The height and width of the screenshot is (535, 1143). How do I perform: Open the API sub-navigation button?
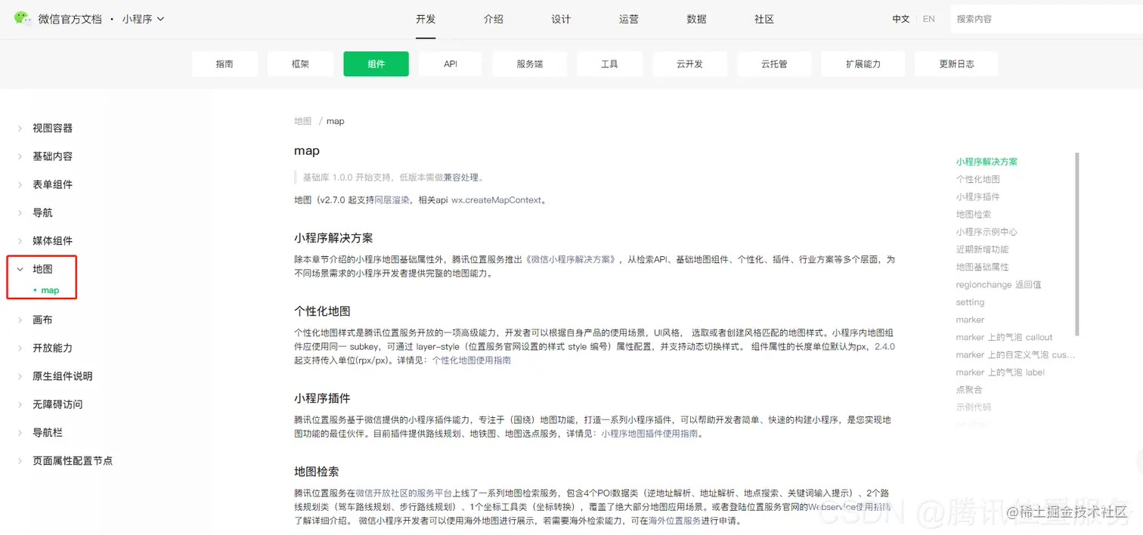click(x=451, y=64)
